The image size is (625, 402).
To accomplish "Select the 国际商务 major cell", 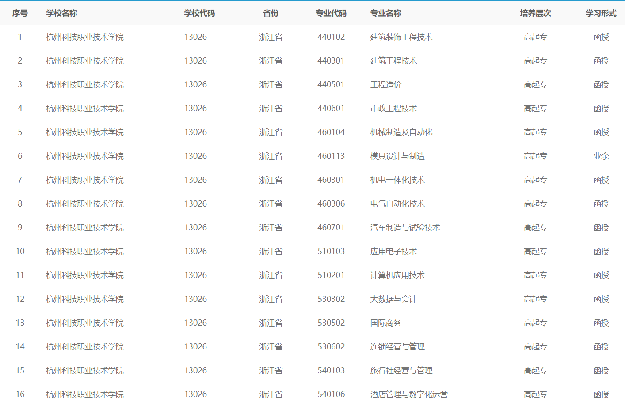I will pos(385,323).
